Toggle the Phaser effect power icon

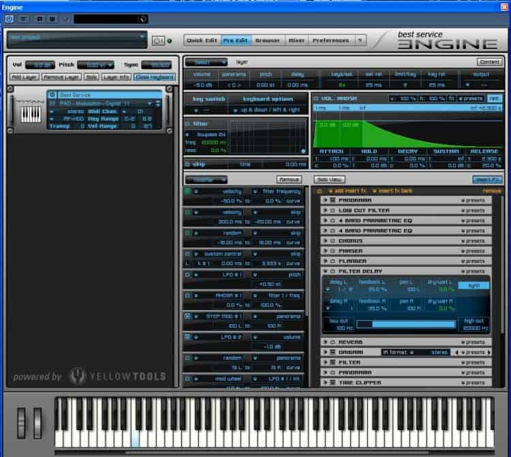coord(332,251)
